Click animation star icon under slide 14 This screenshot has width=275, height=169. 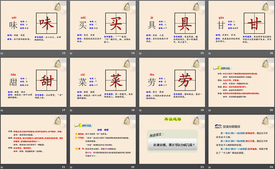pyautogui.click(x=71, y=53)
